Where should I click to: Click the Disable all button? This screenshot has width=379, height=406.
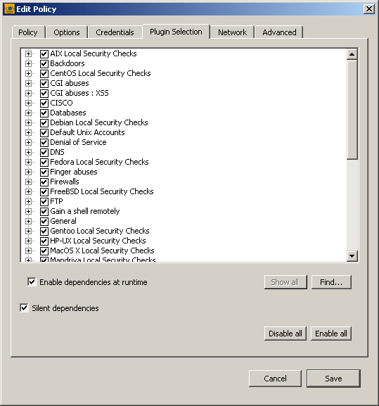click(x=285, y=334)
